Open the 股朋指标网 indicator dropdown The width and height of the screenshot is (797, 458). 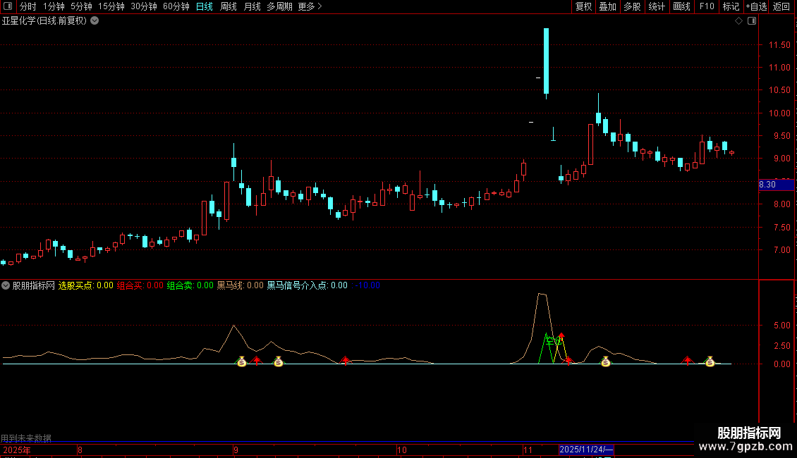coord(6,285)
